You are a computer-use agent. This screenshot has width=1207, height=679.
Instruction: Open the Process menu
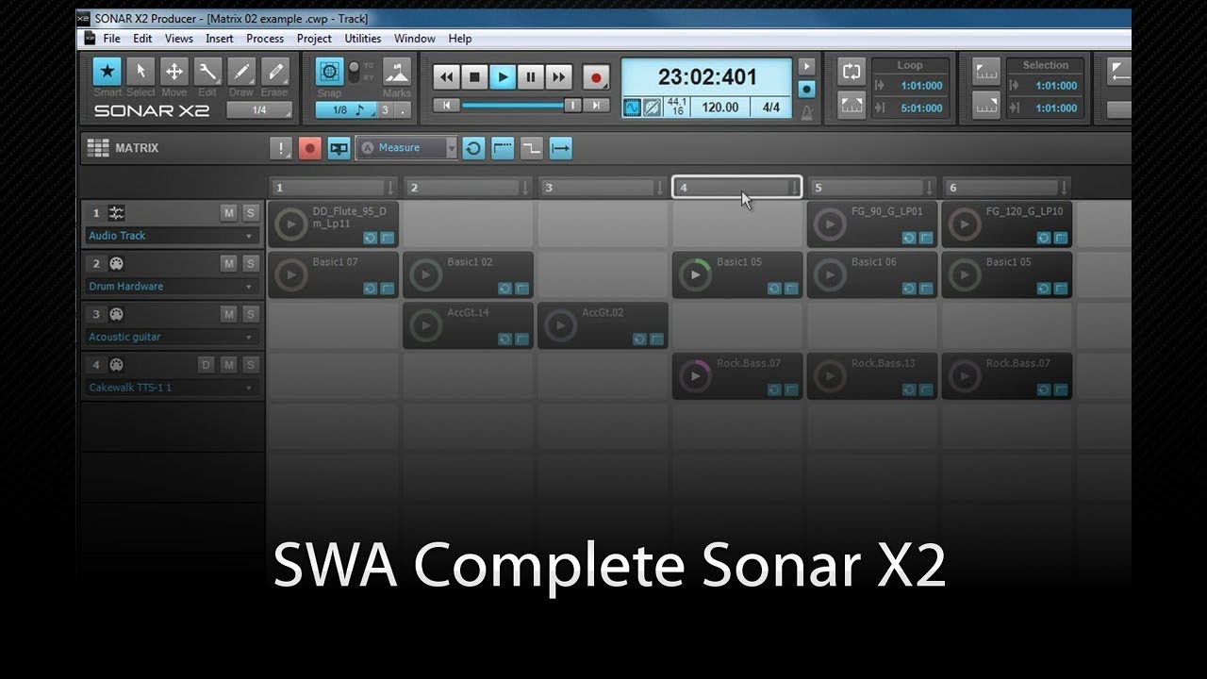click(x=265, y=39)
